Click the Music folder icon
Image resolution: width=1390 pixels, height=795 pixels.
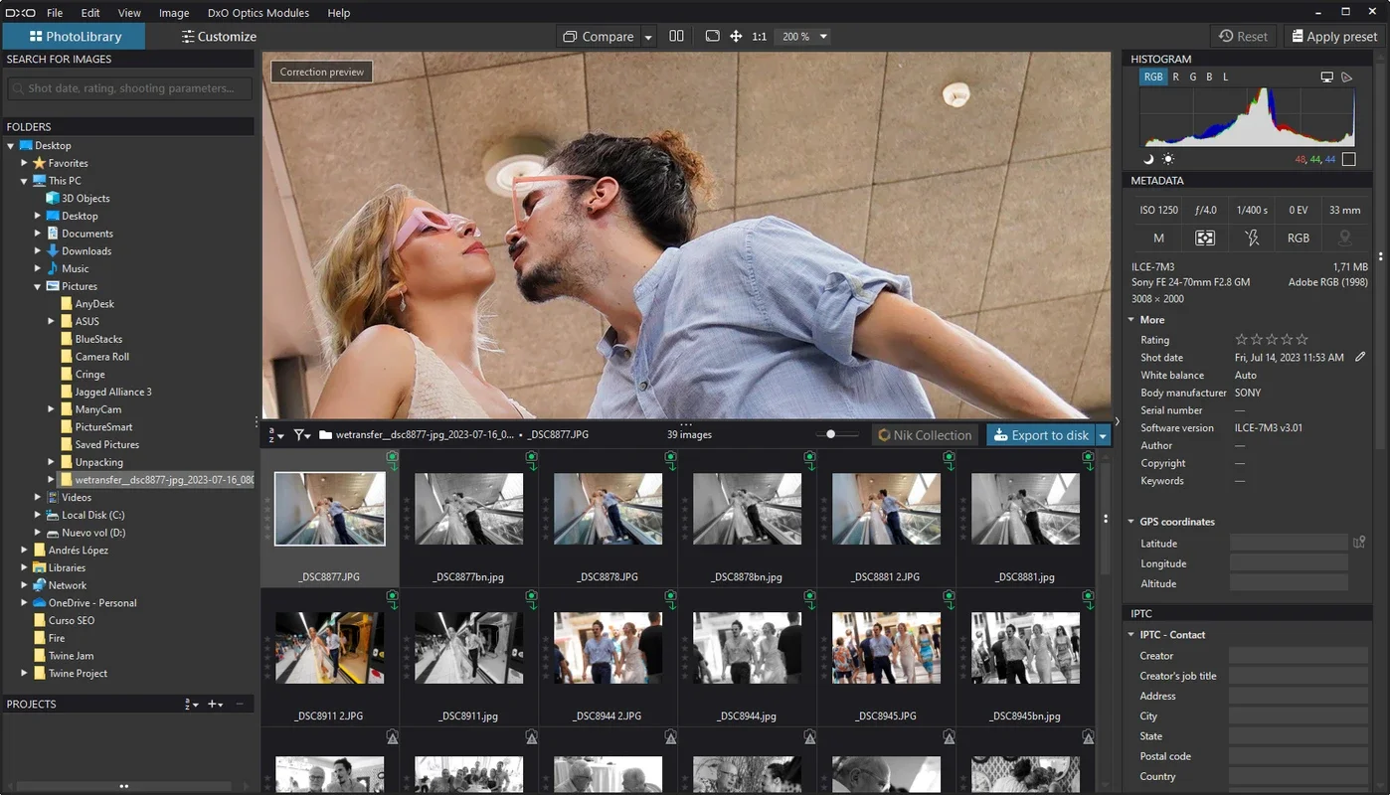pyautogui.click(x=53, y=268)
